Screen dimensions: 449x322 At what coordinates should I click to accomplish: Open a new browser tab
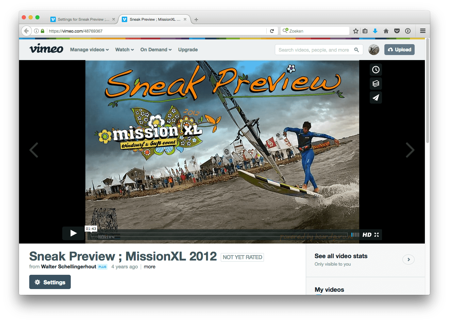tap(196, 20)
